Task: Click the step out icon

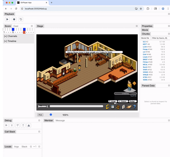Action: (23, 125)
